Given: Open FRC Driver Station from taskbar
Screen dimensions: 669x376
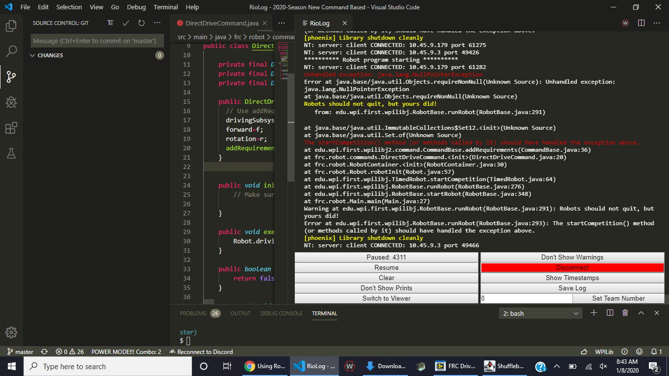Looking at the screenshot, I should (455, 366).
